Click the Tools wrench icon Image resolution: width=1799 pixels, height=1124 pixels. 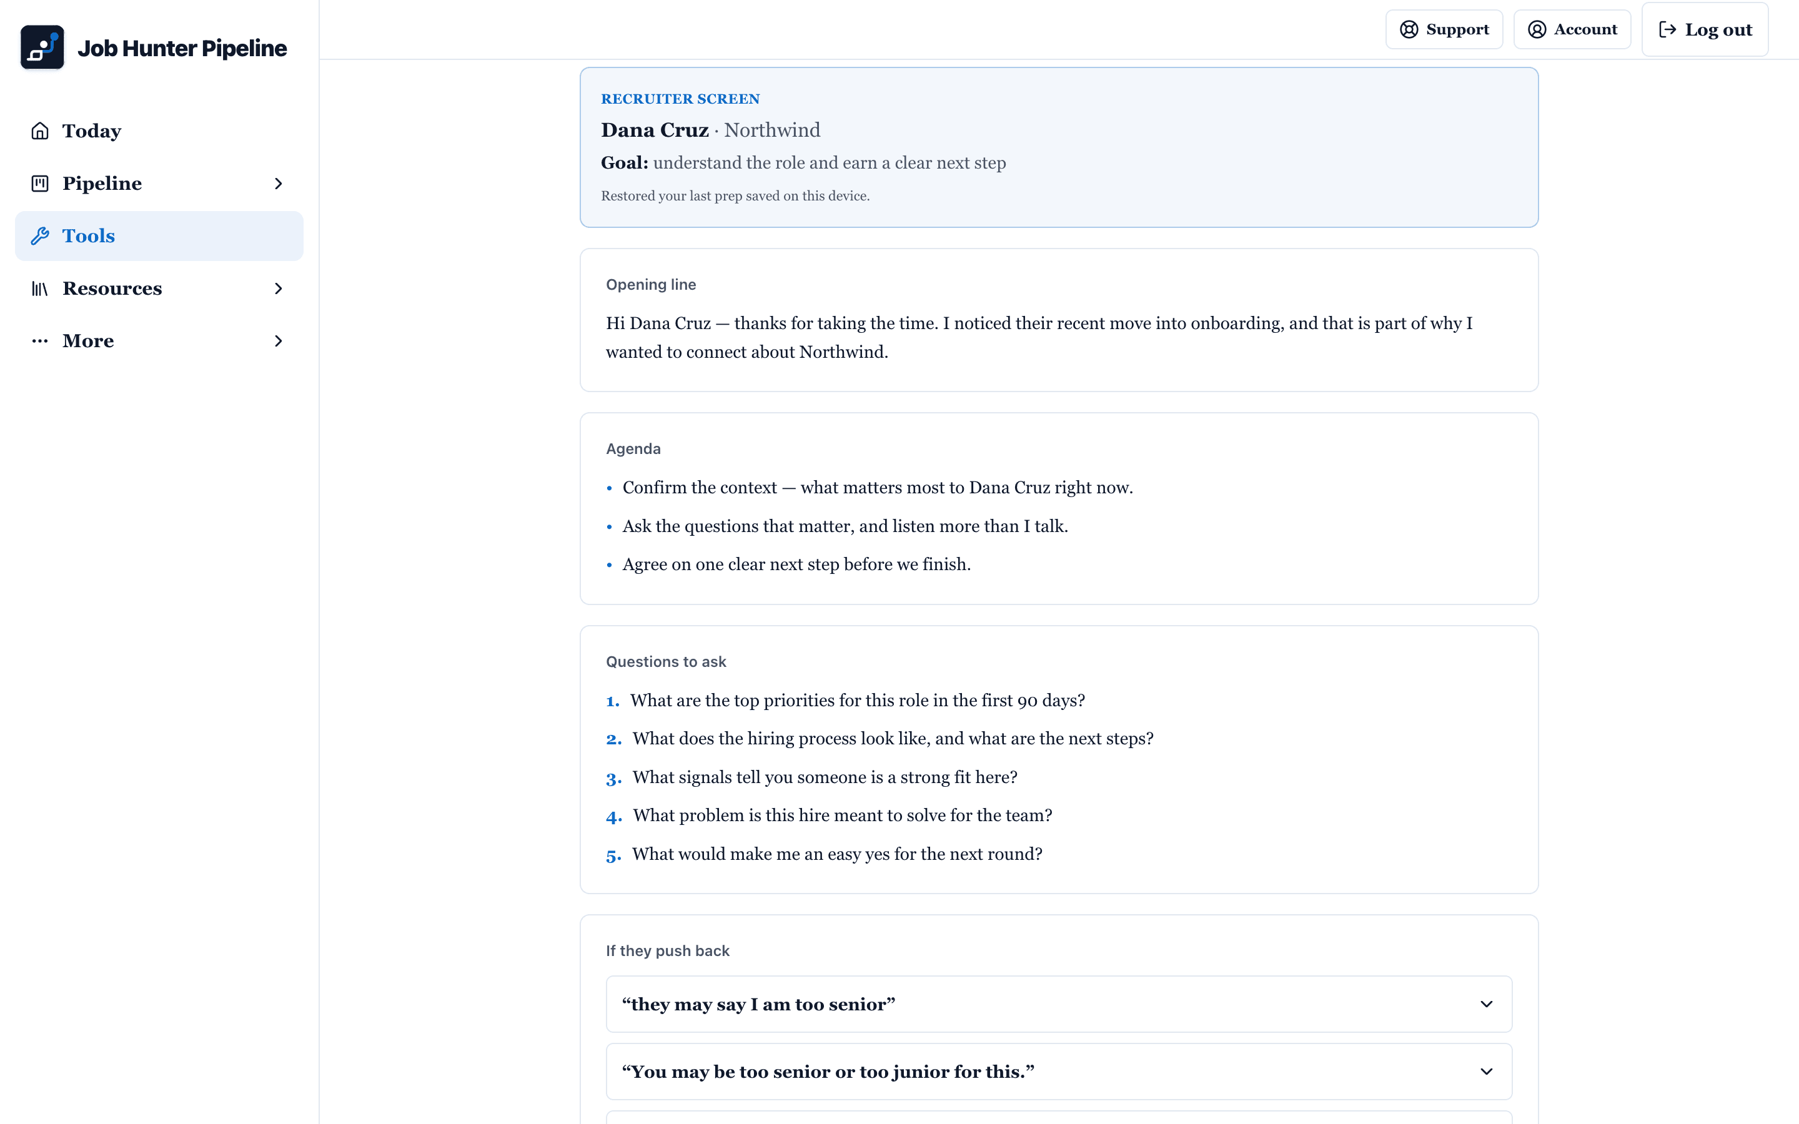(x=40, y=235)
